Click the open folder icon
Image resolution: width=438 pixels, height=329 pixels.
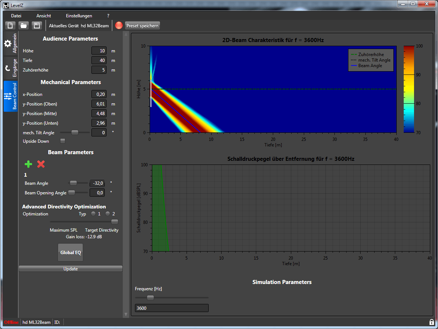pyautogui.click(x=23, y=25)
